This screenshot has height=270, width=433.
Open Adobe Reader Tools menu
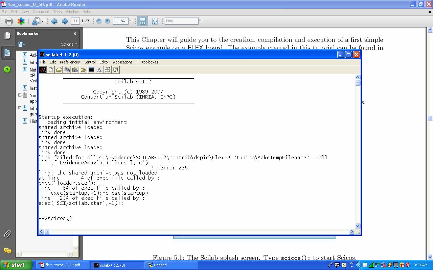pos(58,12)
